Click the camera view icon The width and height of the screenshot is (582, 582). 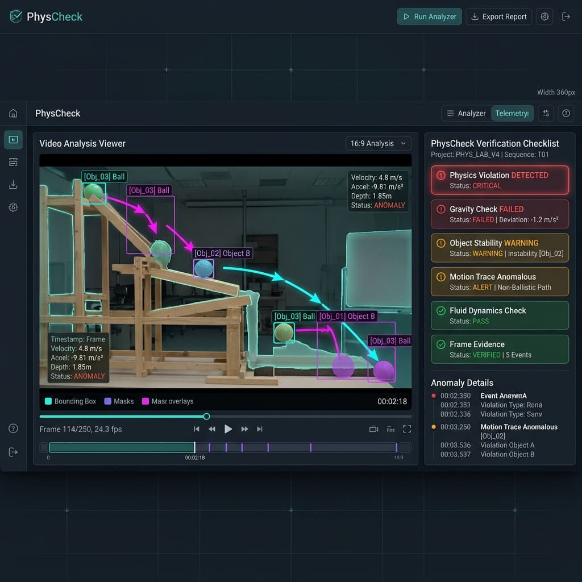[373, 429]
